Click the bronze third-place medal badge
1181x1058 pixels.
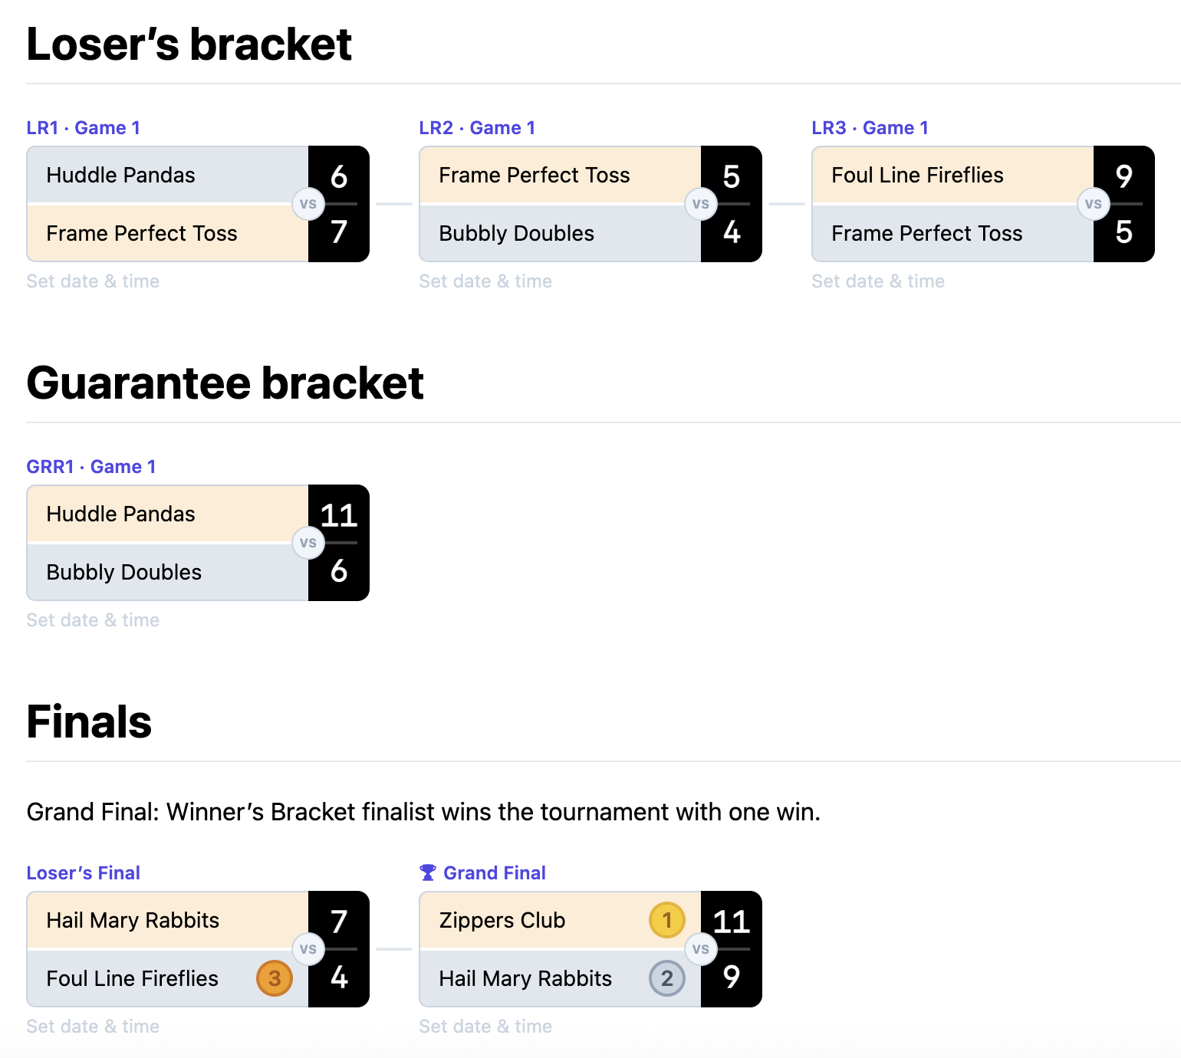coord(274,978)
